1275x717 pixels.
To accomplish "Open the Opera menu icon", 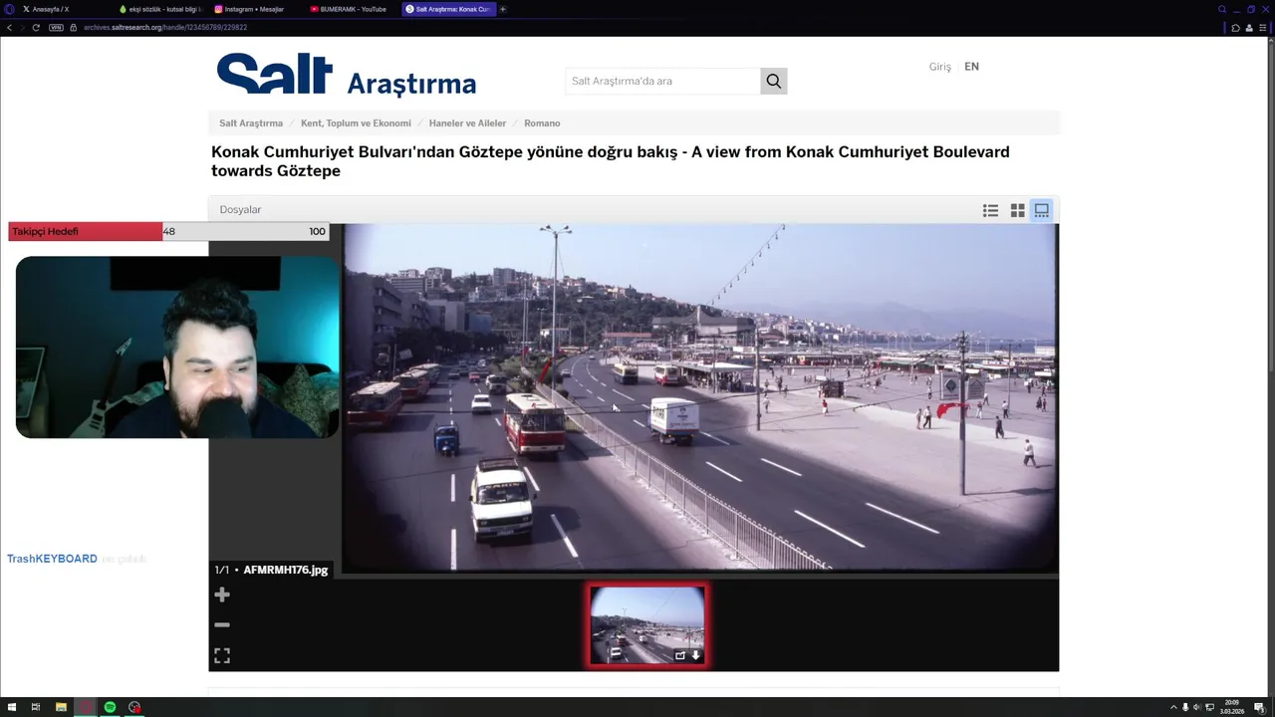I will pyautogui.click(x=9, y=9).
